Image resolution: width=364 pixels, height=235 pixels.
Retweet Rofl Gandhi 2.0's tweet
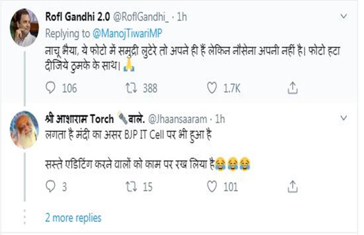(x=131, y=88)
